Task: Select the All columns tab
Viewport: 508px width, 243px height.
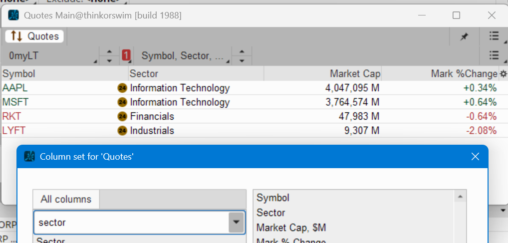Action: [x=66, y=199]
